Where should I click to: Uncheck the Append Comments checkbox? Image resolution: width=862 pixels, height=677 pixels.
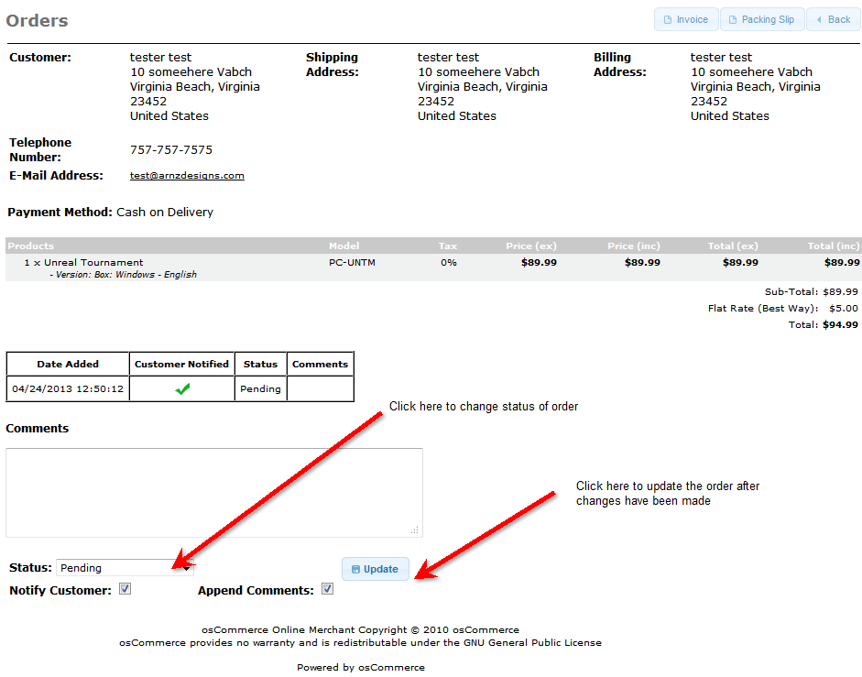(x=327, y=589)
